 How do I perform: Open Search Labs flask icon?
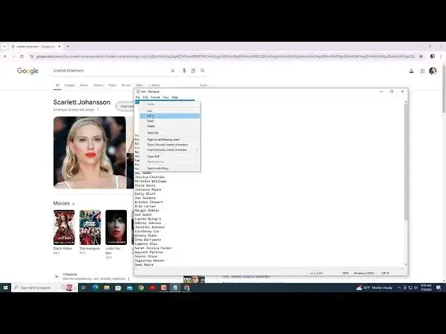point(411,71)
